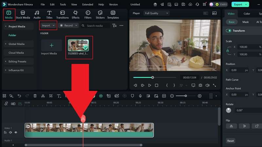Toggle timeline auto ripple link icon
Screen dimensions: 262x147
tap(6, 104)
